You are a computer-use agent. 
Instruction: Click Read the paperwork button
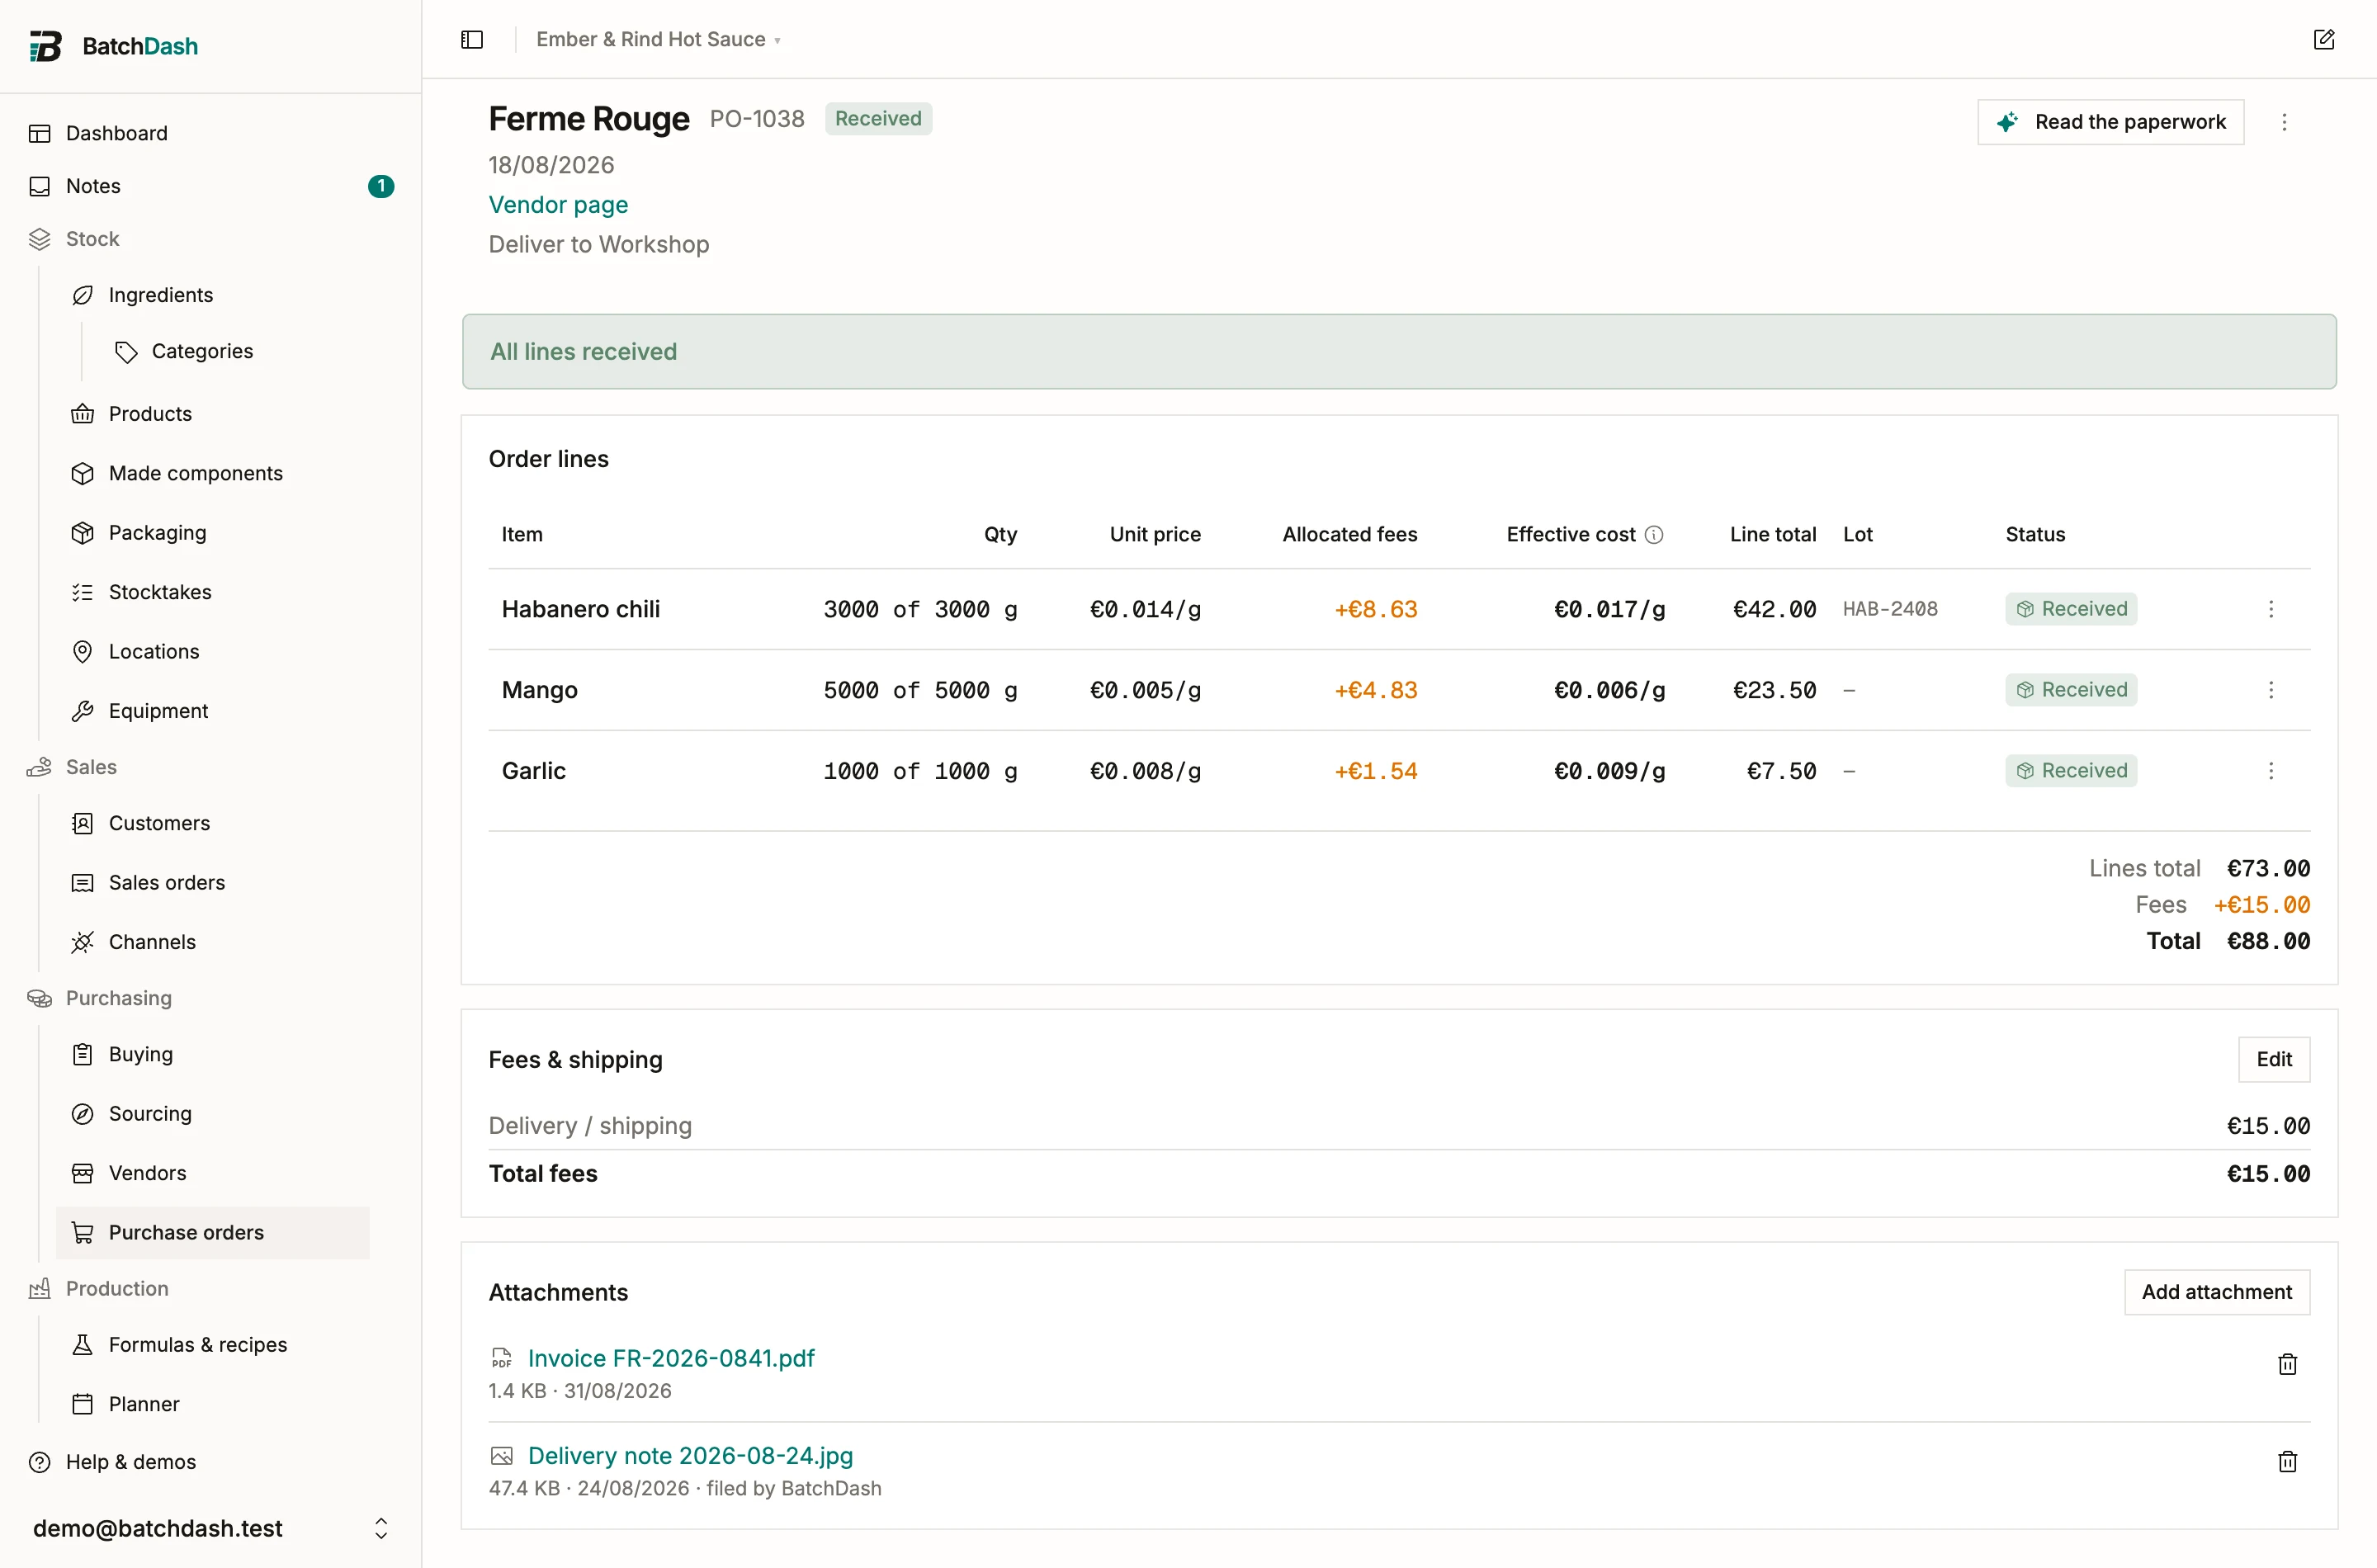point(2110,122)
